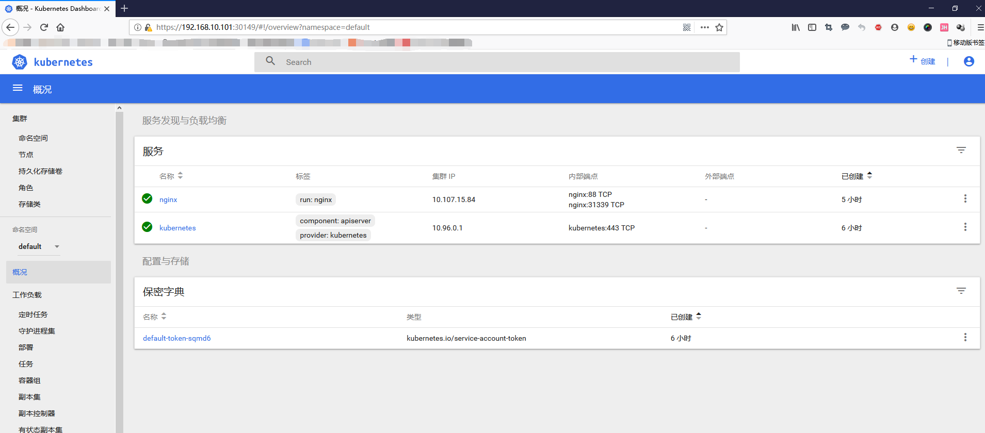This screenshot has width=985, height=433.
Task: Select 部署 in the sidebar
Action: tap(26, 347)
